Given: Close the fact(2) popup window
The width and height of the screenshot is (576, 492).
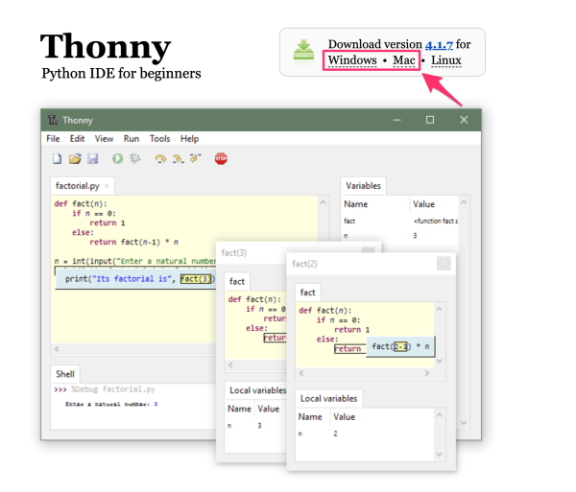Looking at the screenshot, I should point(444,264).
